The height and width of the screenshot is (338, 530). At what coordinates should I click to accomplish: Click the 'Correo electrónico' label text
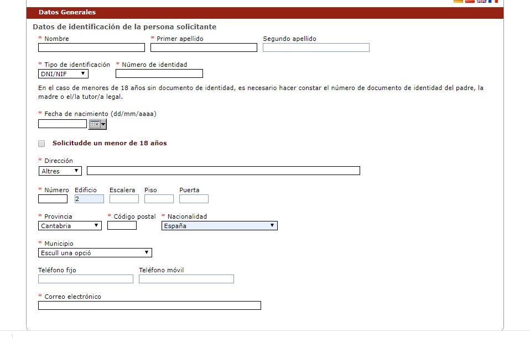click(72, 297)
